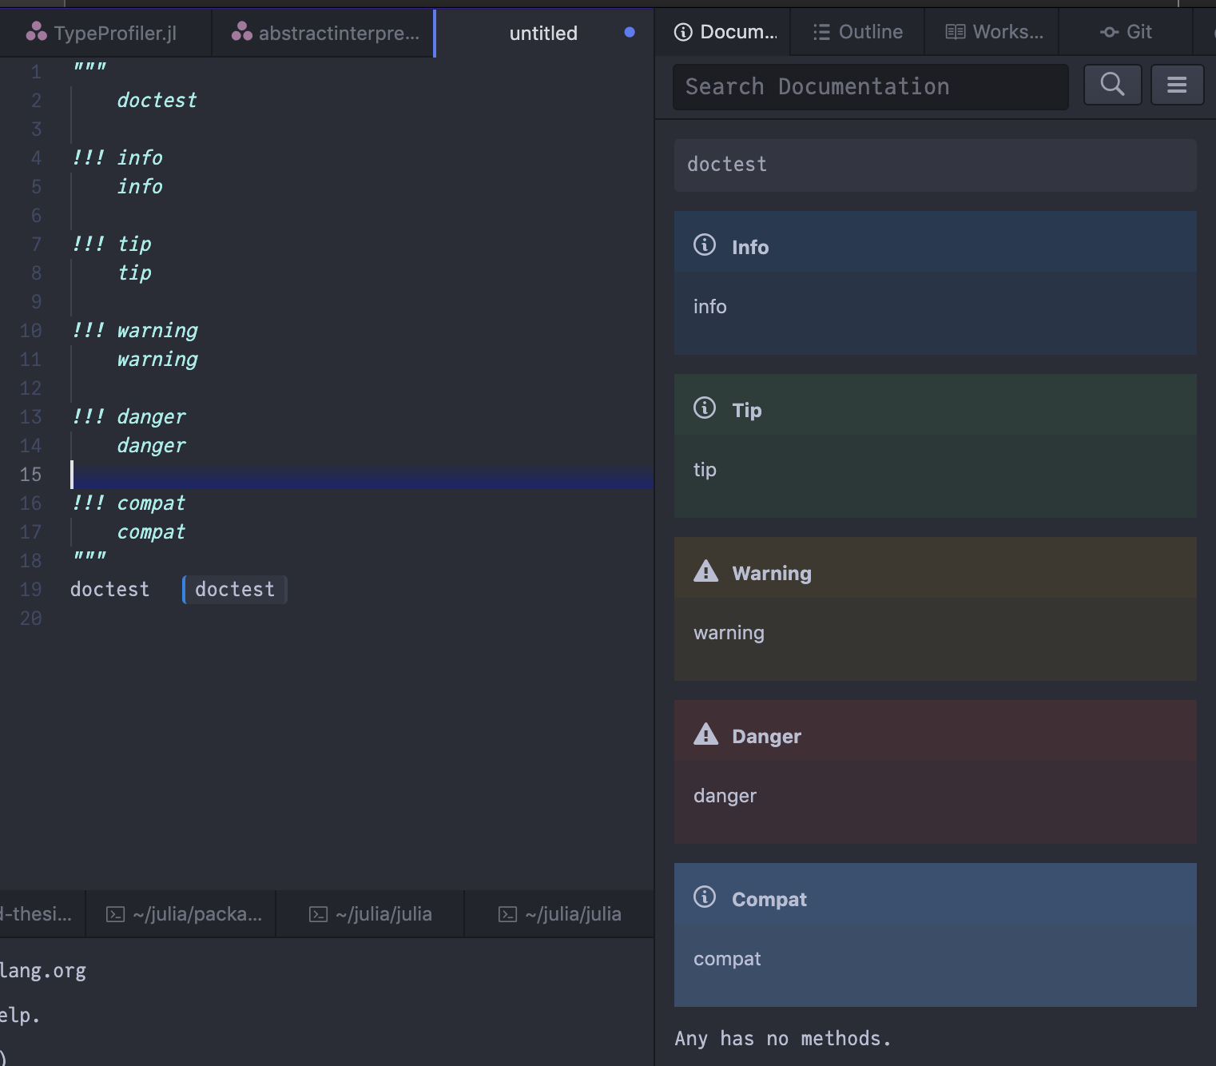This screenshot has width=1216, height=1066.
Task: Click 'lang.org' text in the terminal
Action: [x=43, y=972]
